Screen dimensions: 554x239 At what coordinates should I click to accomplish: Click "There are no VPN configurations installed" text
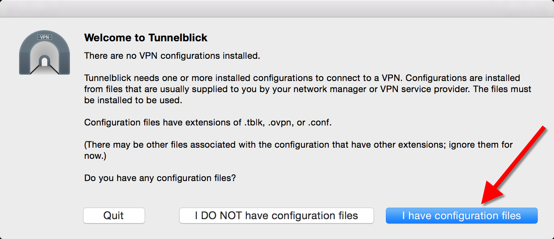click(x=172, y=56)
